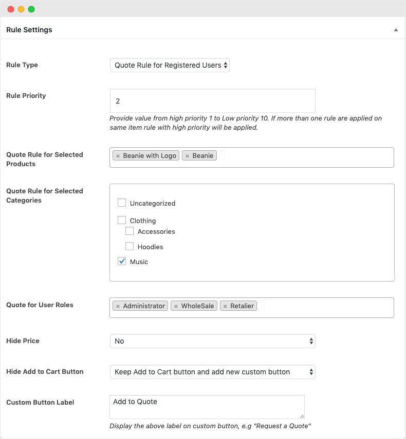Uncheck the Music category
Viewport: 406px width, 439px height.
pos(122,261)
